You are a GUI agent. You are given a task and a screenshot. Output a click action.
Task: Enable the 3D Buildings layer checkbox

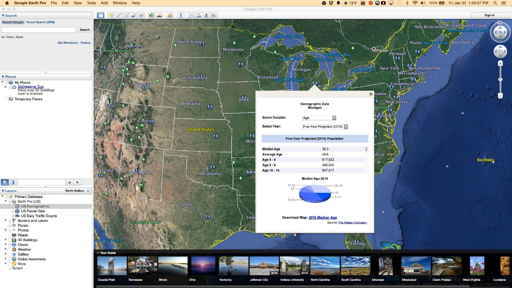10,240
